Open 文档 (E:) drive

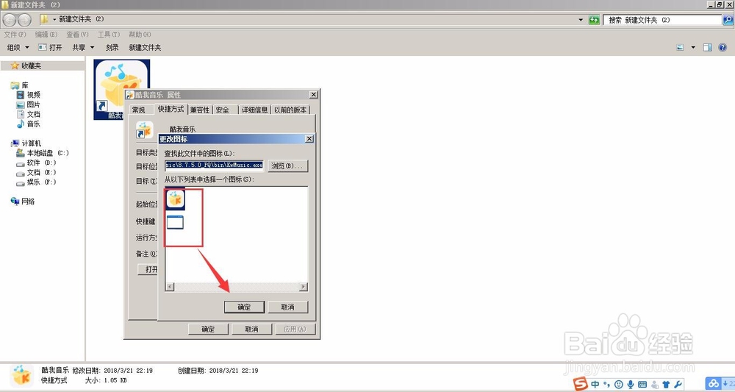[37, 173]
